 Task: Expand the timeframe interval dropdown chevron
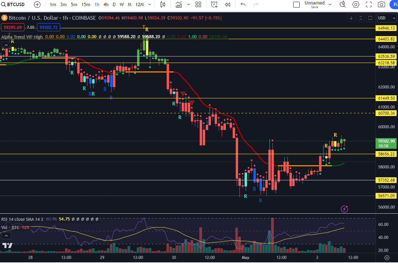150,4
